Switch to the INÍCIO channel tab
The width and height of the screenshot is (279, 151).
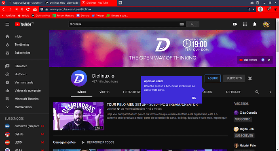pyautogui.click(x=82, y=92)
